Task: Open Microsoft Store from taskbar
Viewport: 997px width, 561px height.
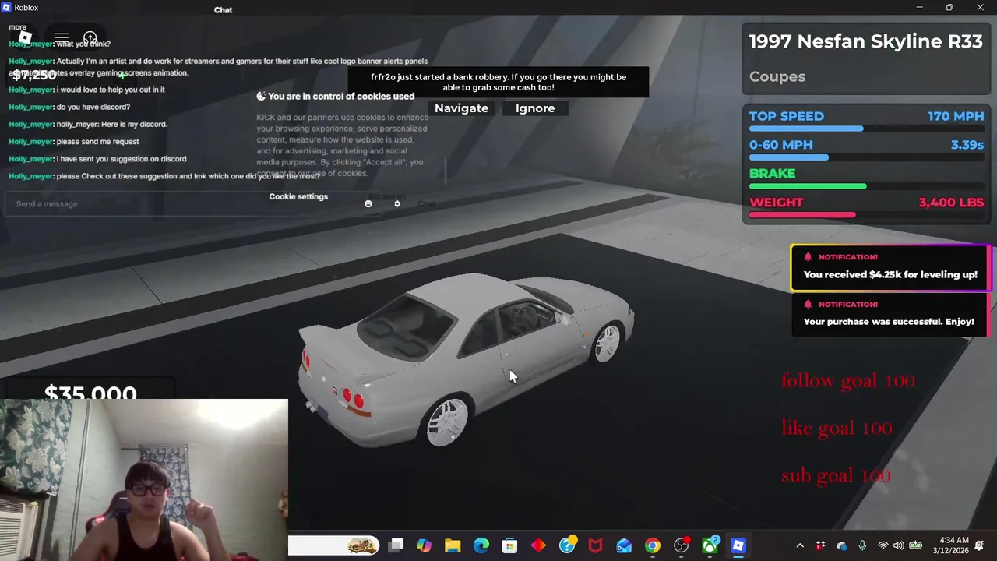Action: click(x=509, y=545)
